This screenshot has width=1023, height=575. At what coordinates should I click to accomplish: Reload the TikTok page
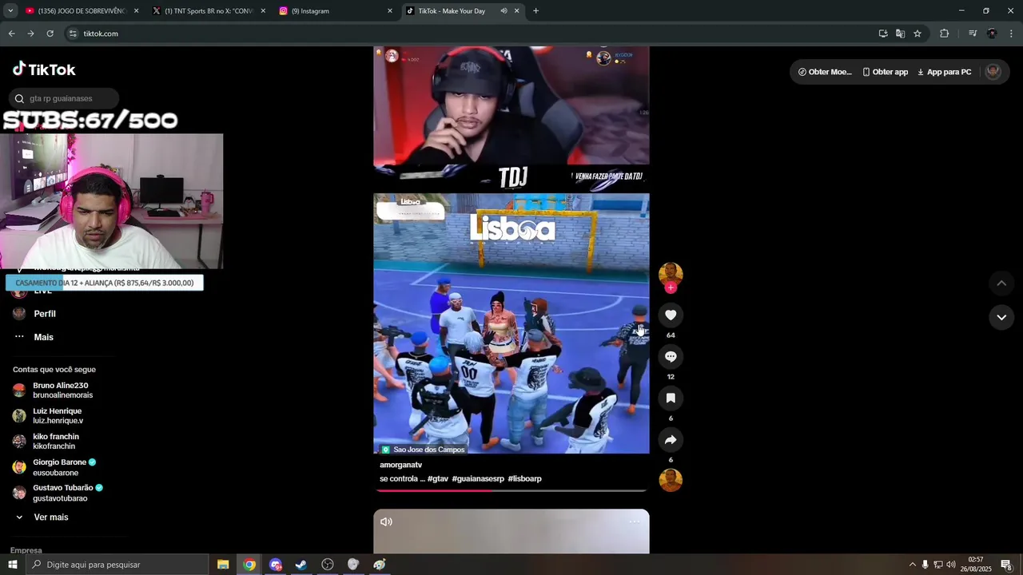50,34
